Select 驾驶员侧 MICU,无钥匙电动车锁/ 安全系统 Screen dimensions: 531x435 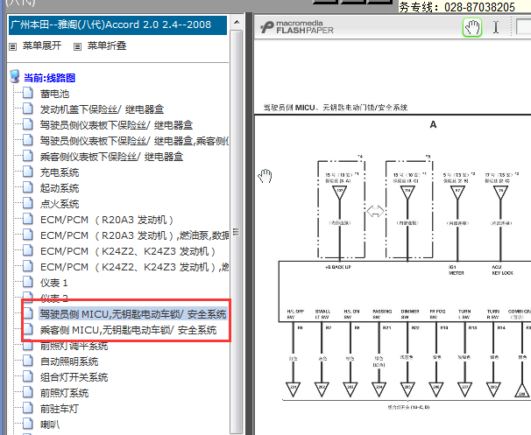click(x=133, y=314)
